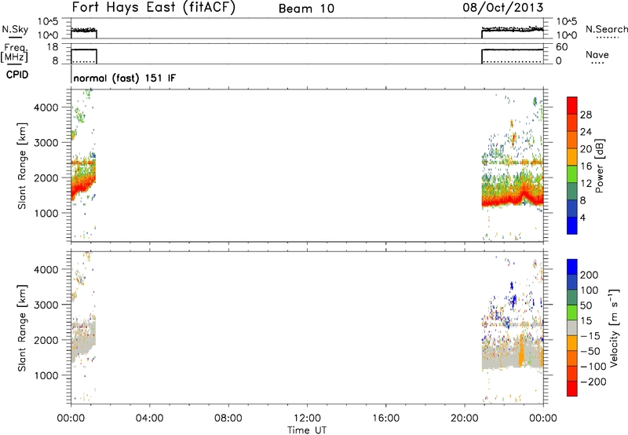Click the 'Slant Range [km]' label of the power panel
This screenshot has height=435, width=628.
tap(22, 166)
